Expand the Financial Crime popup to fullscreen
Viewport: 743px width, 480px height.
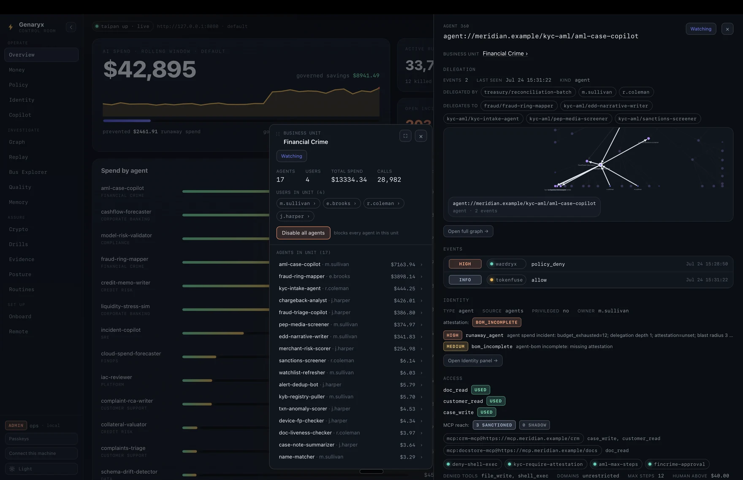pos(405,136)
